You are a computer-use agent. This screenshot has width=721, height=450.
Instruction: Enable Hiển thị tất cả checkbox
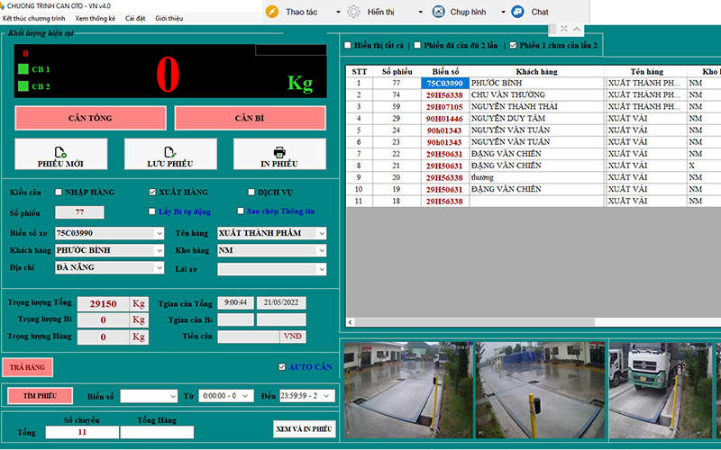(x=348, y=45)
